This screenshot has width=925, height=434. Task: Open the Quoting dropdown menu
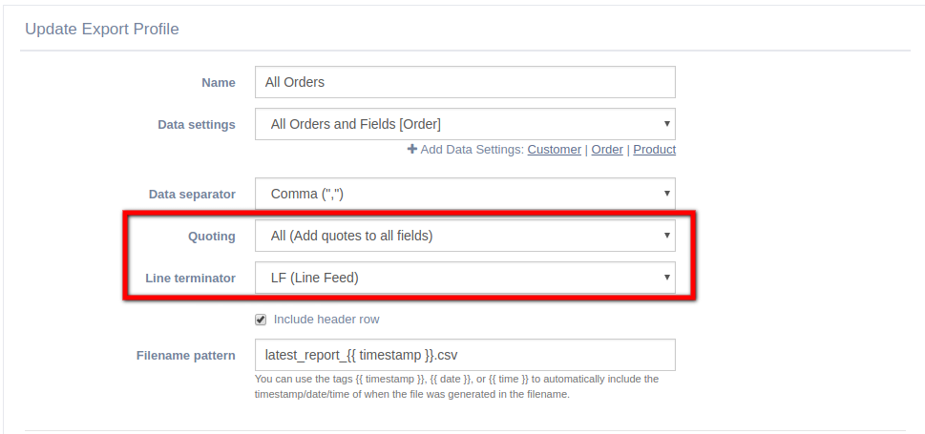[x=465, y=236]
